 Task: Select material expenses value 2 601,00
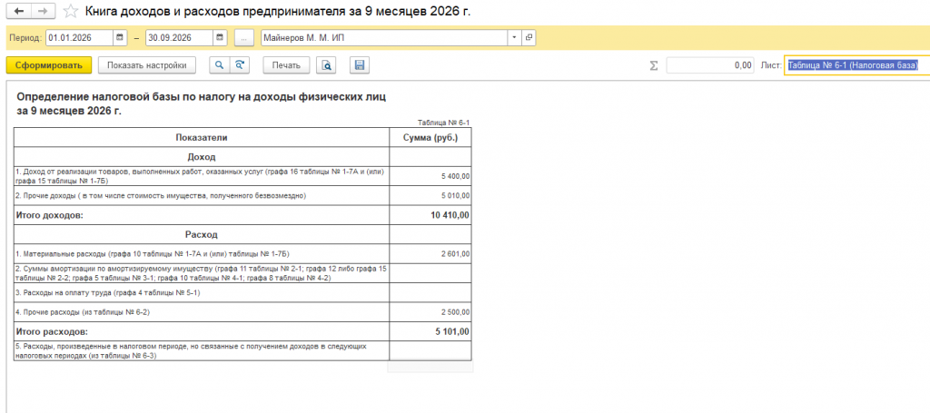(431, 253)
